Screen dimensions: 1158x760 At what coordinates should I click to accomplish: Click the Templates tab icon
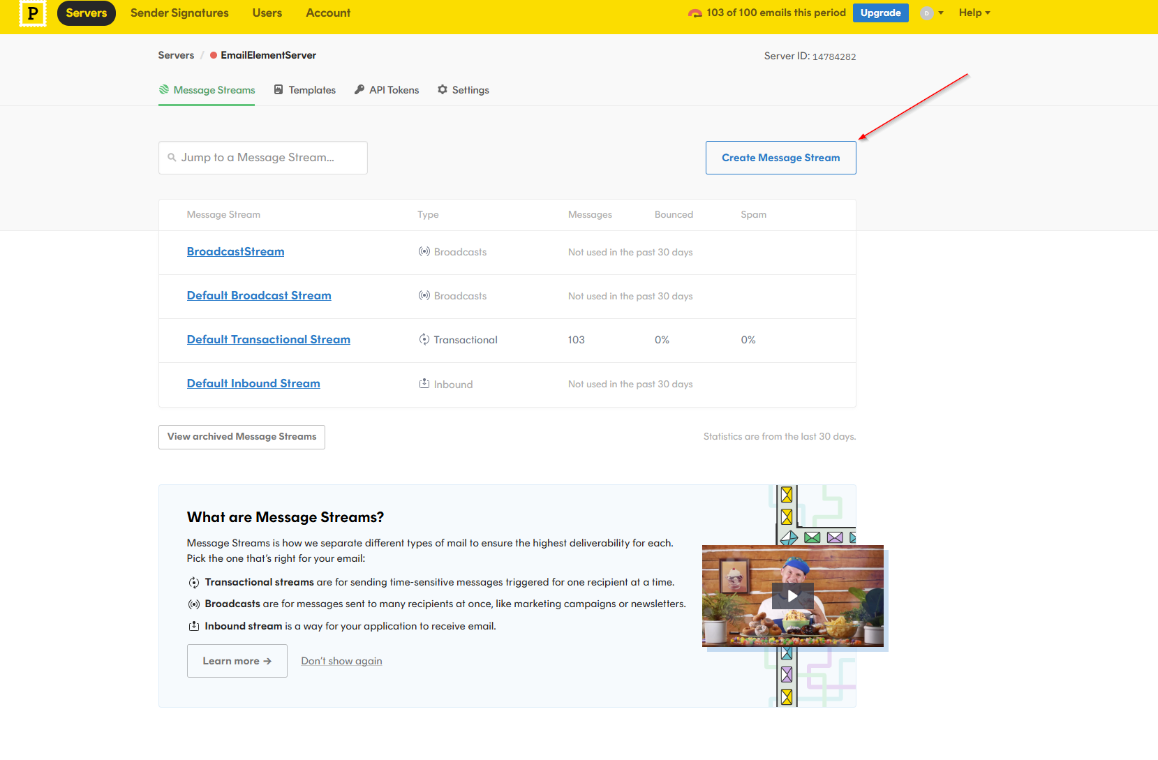click(279, 90)
